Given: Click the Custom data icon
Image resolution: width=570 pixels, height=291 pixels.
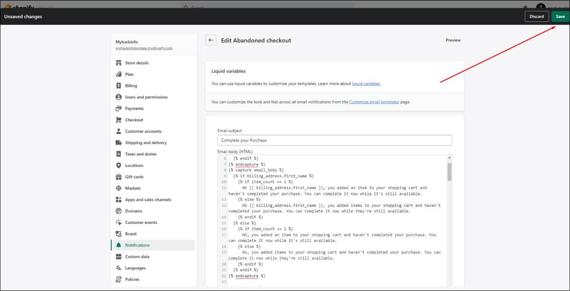Looking at the screenshot, I should pos(119,257).
